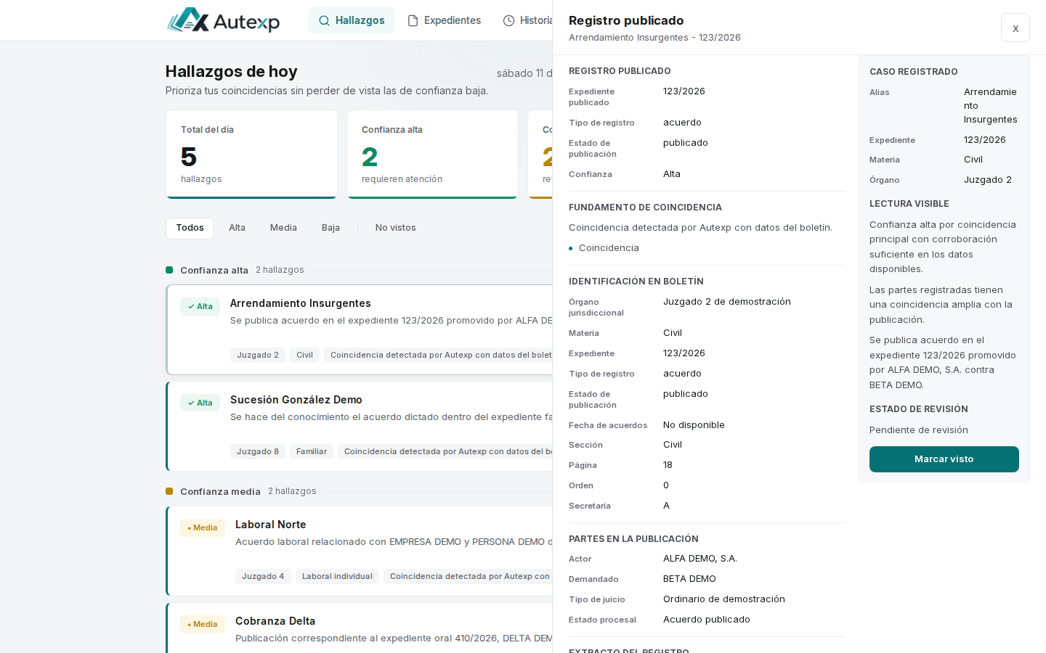Viewport: 1046px width, 653px height.
Task: Click Confianza alta summary card
Action: point(432,154)
